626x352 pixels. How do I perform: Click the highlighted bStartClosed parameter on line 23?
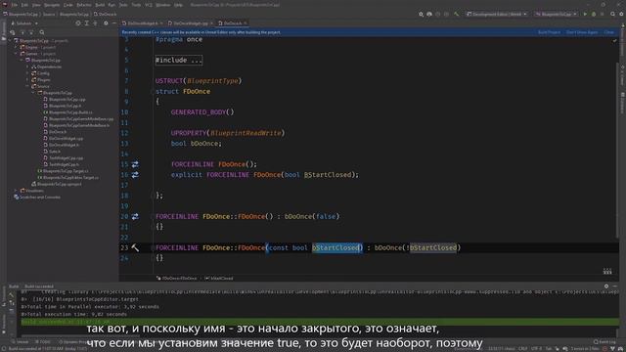pyautogui.click(x=335, y=247)
